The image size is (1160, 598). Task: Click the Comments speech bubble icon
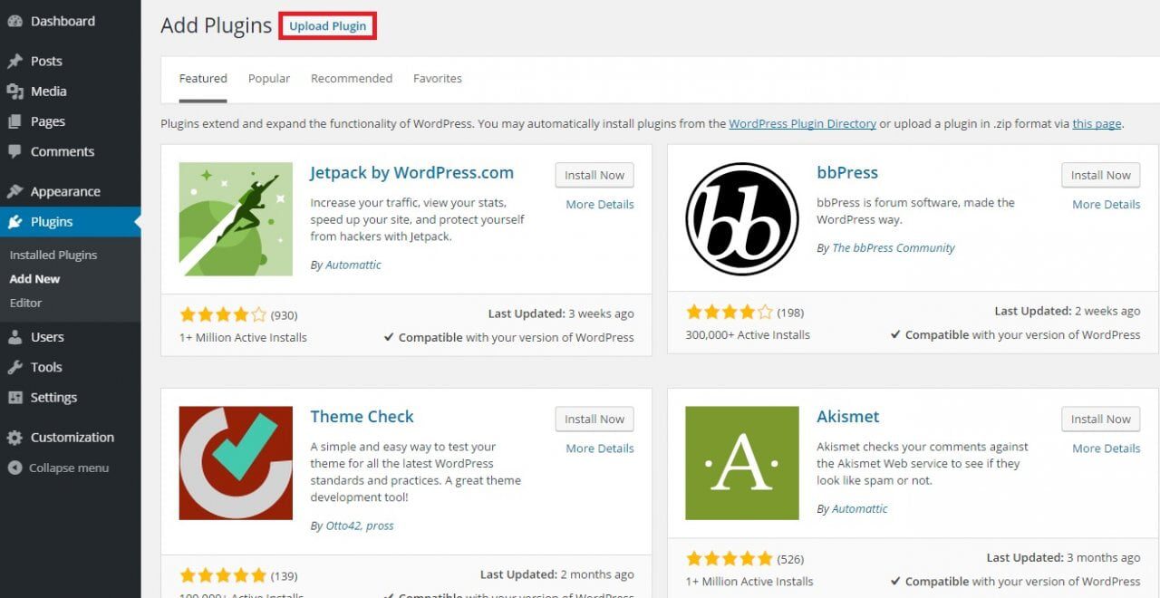tap(14, 151)
